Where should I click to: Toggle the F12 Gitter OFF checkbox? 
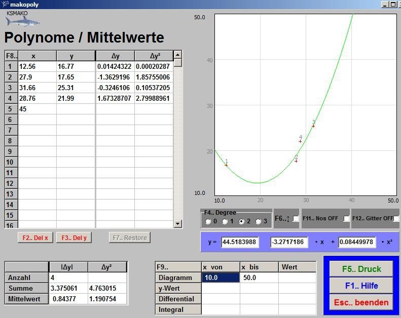(x=396, y=219)
